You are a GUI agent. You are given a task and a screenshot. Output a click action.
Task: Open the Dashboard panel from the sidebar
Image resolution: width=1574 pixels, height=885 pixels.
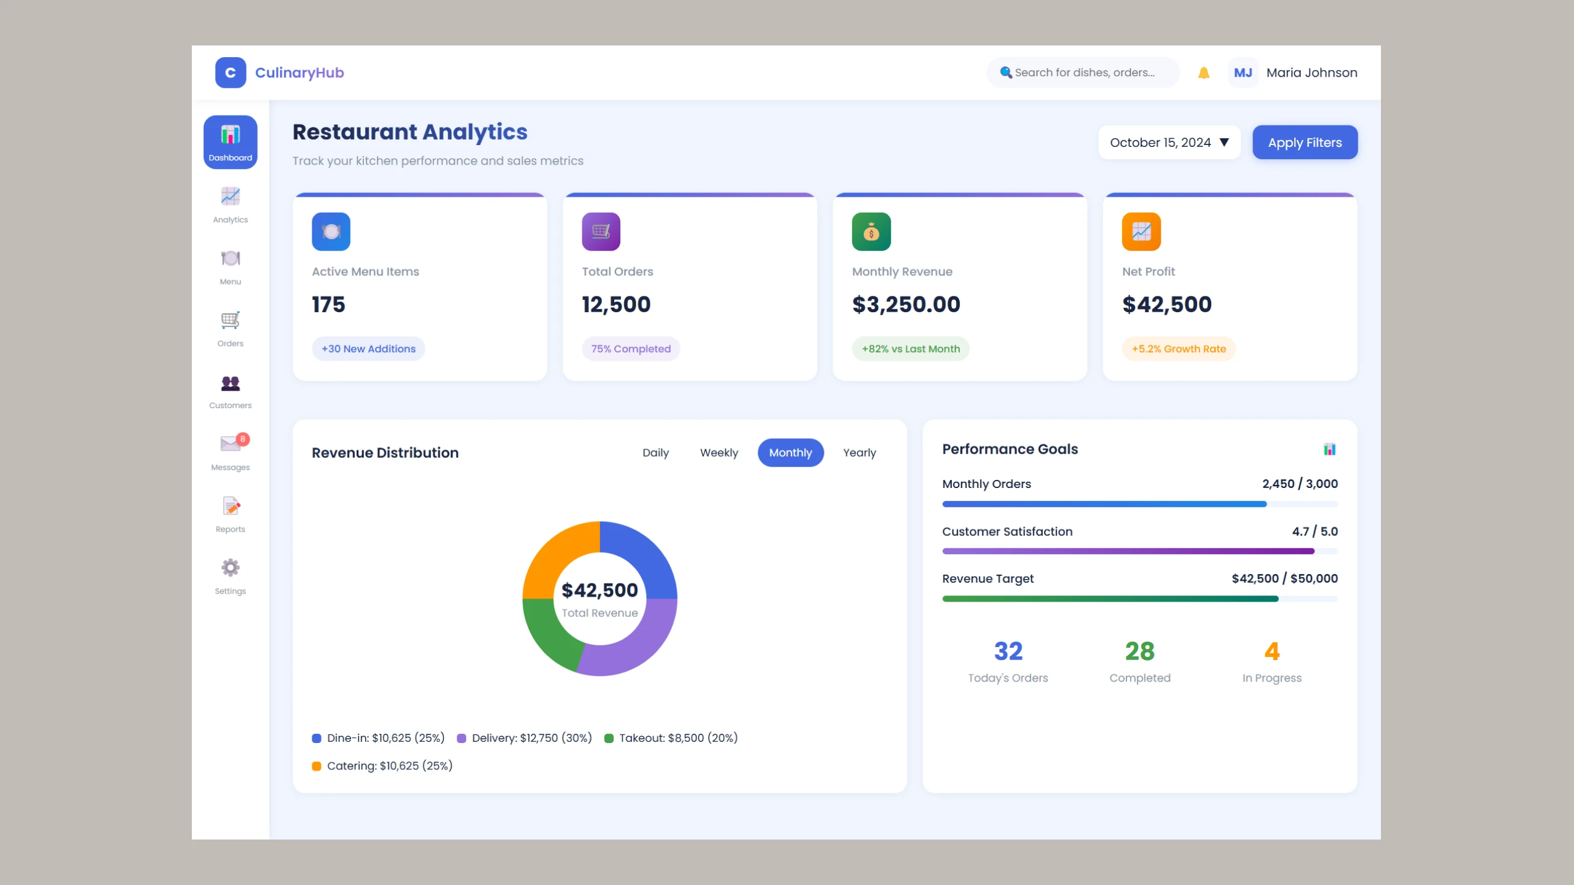230,141
